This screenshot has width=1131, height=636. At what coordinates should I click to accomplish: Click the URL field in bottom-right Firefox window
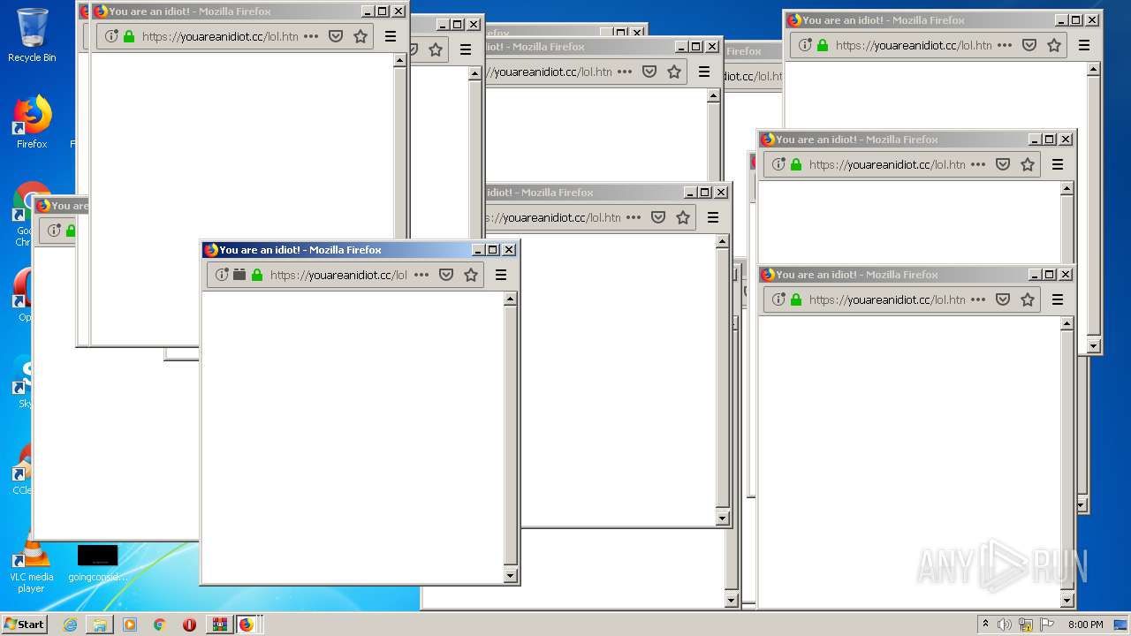pyautogui.click(x=901, y=299)
